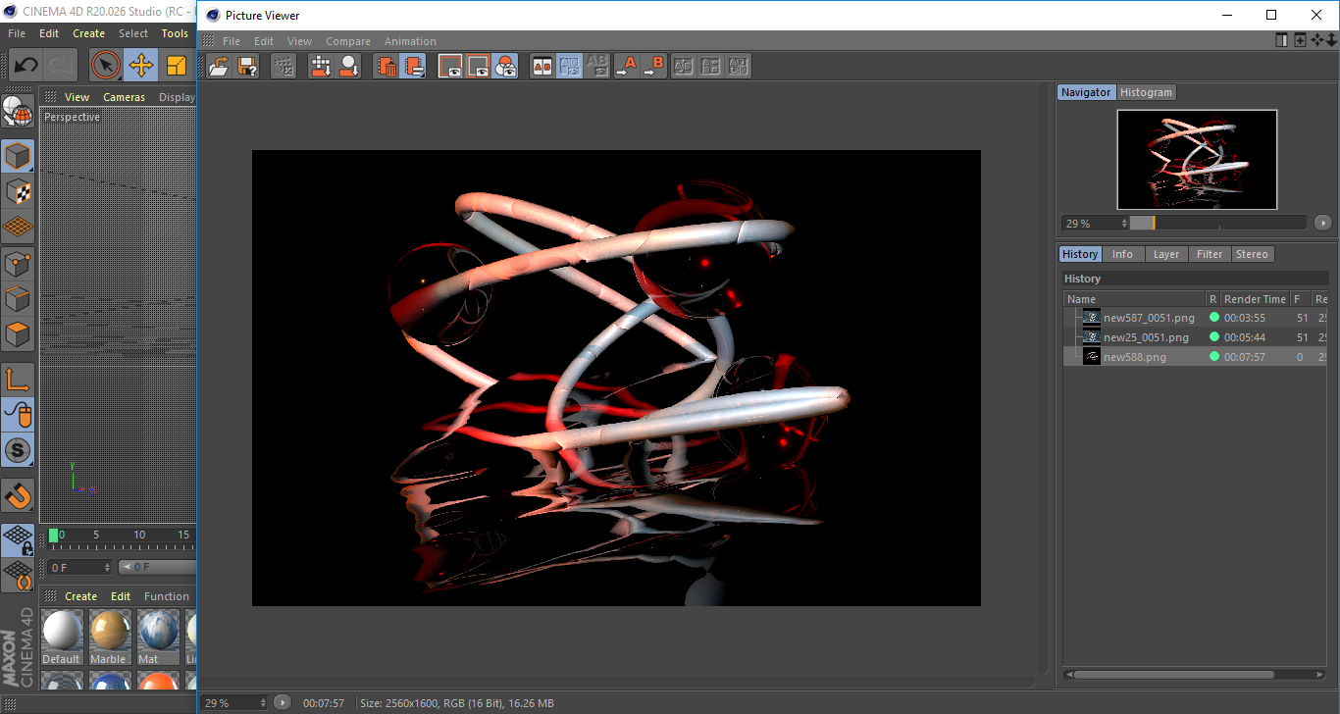Click the rendered image in the viewer

click(616, 378)
